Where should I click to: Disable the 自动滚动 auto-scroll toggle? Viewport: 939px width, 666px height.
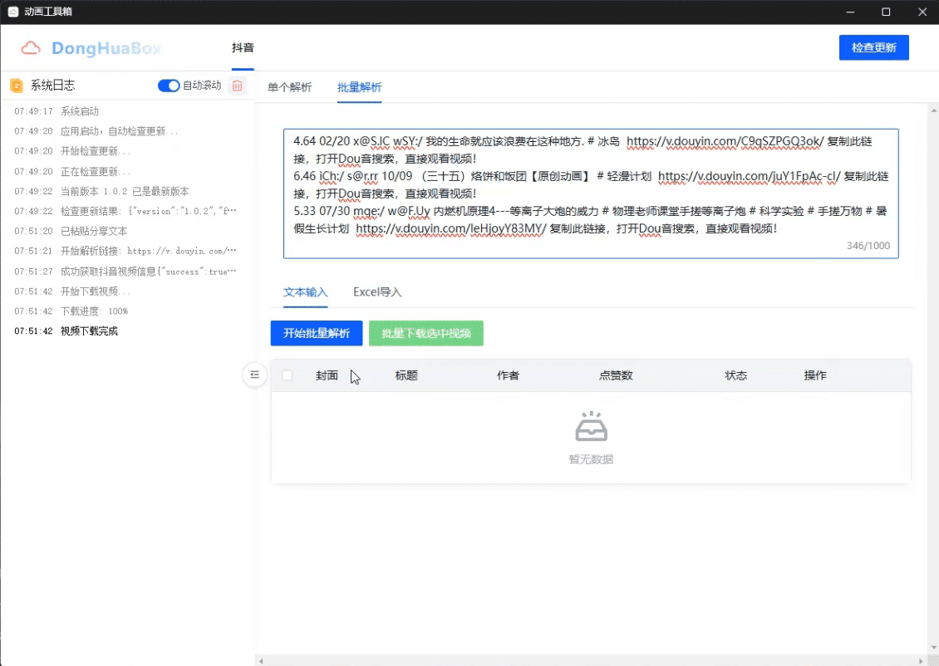click(x=169, y=85)
